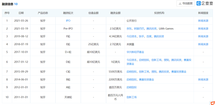Image resolution: width=215 pixels, height=105 pixels.
Task: Open 新闻来源 for the Pre-IPO row
Action: coord(203,29)
